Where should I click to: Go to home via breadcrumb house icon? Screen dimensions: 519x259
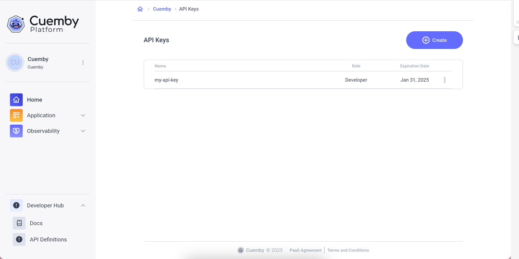coord(140,9)
